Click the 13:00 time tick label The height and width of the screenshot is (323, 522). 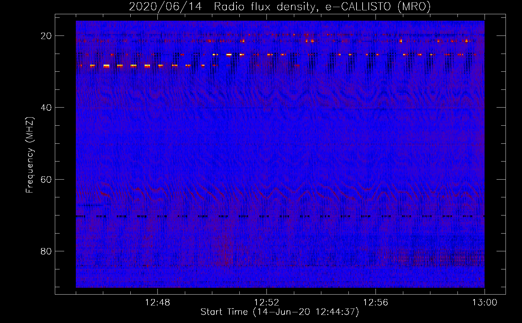tap(485, 303)
